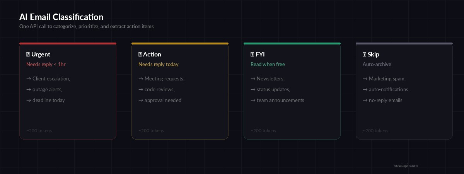
Task: Select the "Needs reply today" label
Action: [x=159, y=64]
